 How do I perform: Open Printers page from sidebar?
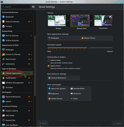[17, 26]
